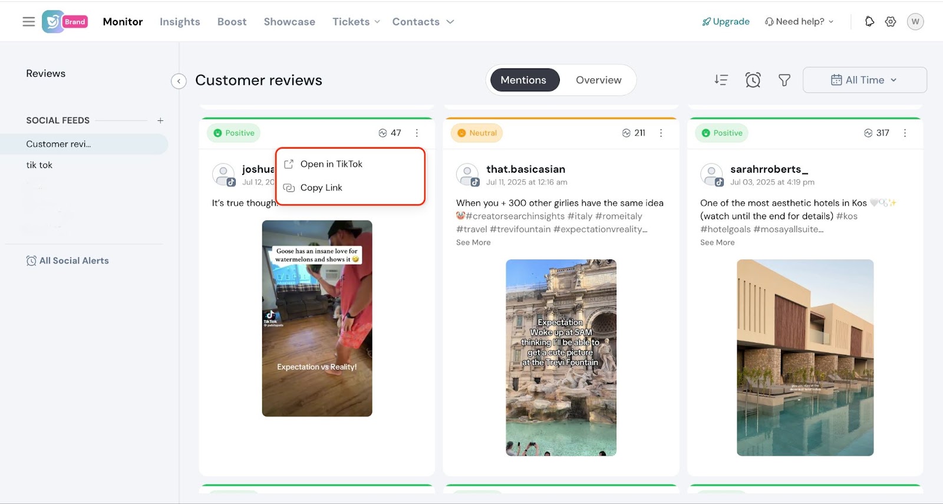Image resolution: width=943 pixels, height=504 pixels.
Task: Click the Upgrade link
Action: point(726,22)
